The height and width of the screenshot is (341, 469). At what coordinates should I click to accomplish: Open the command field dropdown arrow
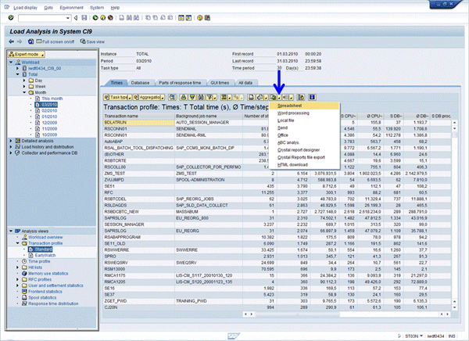point(68,18)
